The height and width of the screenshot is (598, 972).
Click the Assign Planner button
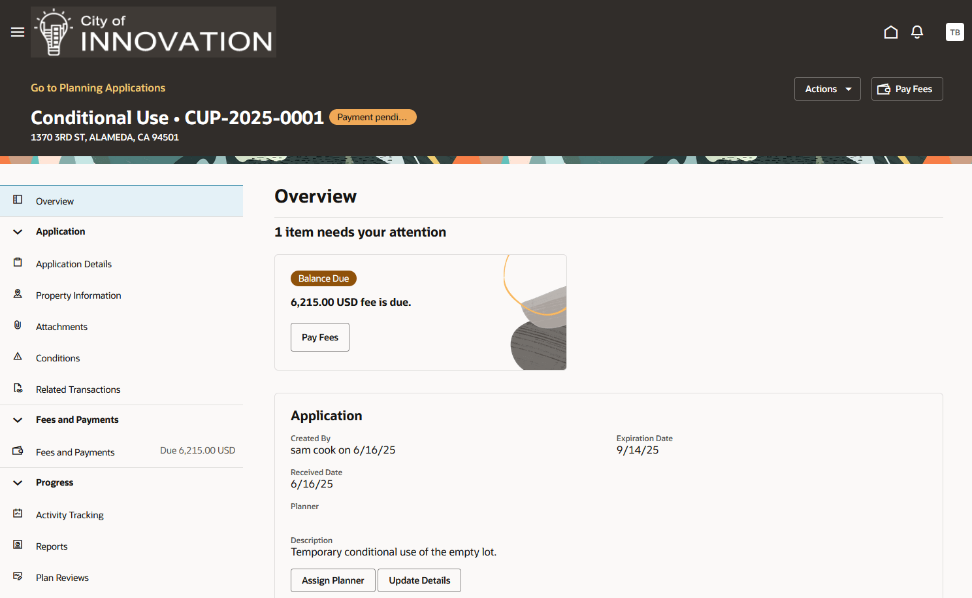tap(332, 580)
